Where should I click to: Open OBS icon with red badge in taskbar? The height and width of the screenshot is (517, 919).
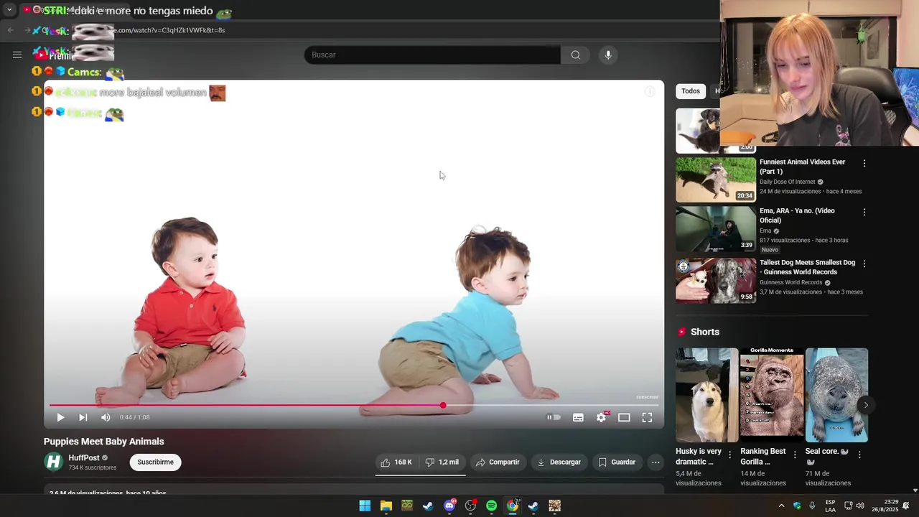pyautogui.click(x=470, y=506)
